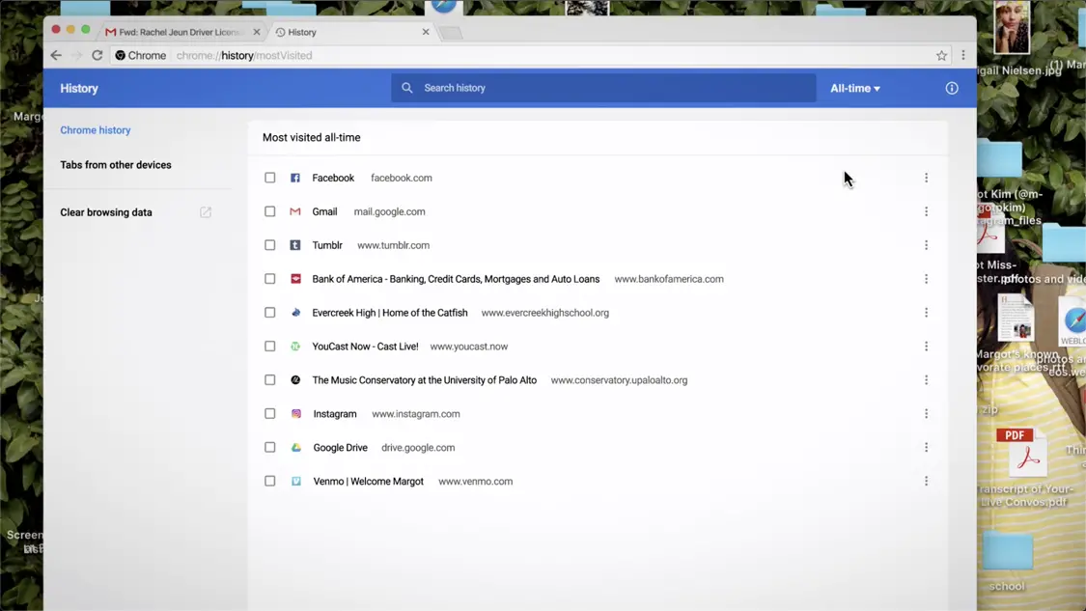The width and height of the screenshot is (1086, 611).
Task: Open Chrome history in the sidebar
Action: click(96, 130)
